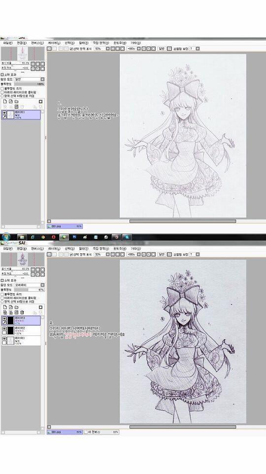Hide 레이어3 using its eye icon

point(4,318)
